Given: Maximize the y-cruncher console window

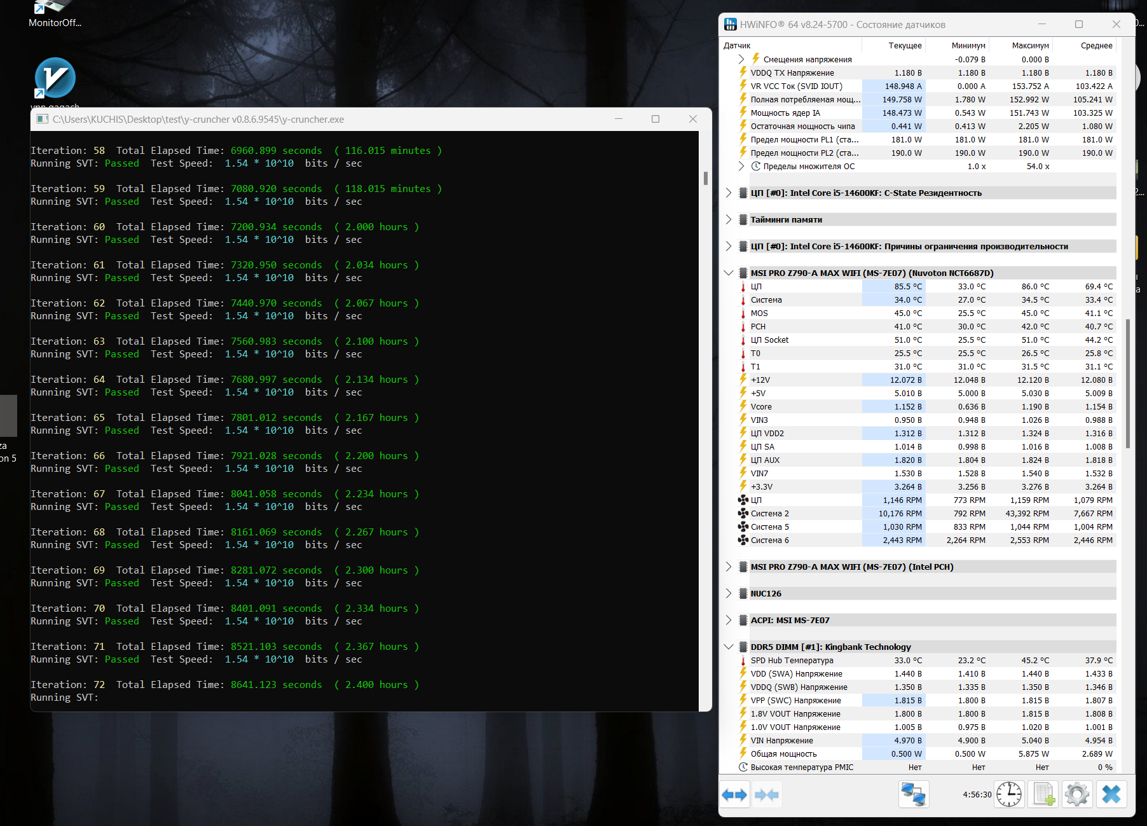Looking at the screenshot, I should [656, 119].
